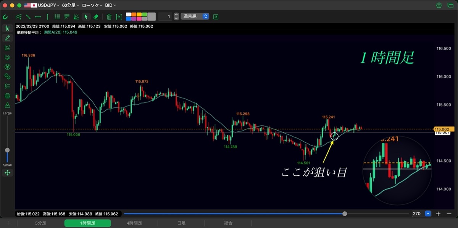
Task: Click the trash icon to delete drawings
Action: (x=109, y=17)
